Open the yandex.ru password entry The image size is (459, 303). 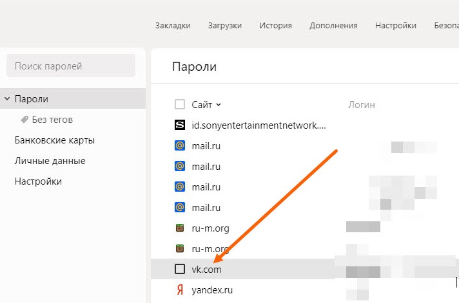(211, 290)
